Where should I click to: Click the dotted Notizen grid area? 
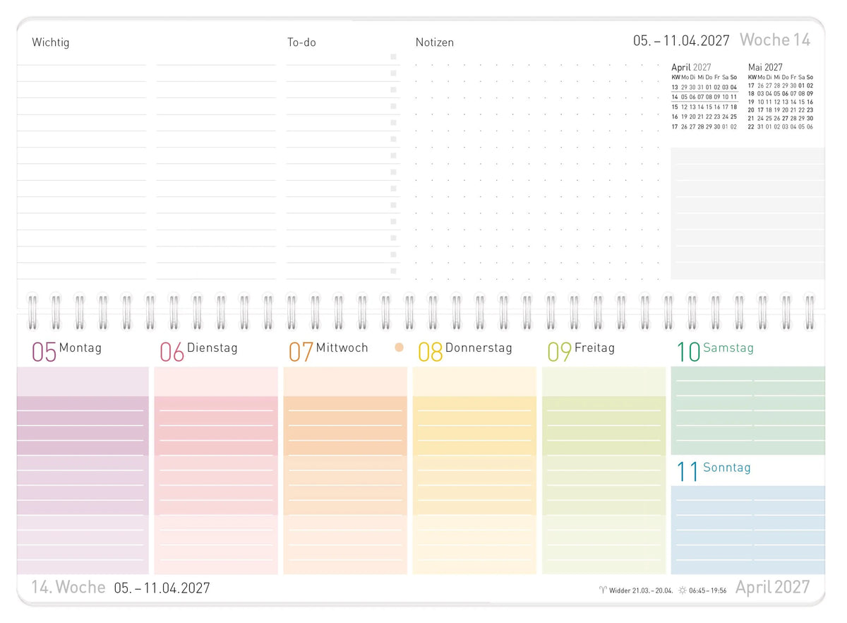point(538,172)
